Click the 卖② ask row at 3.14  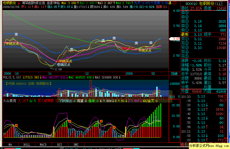204,26
